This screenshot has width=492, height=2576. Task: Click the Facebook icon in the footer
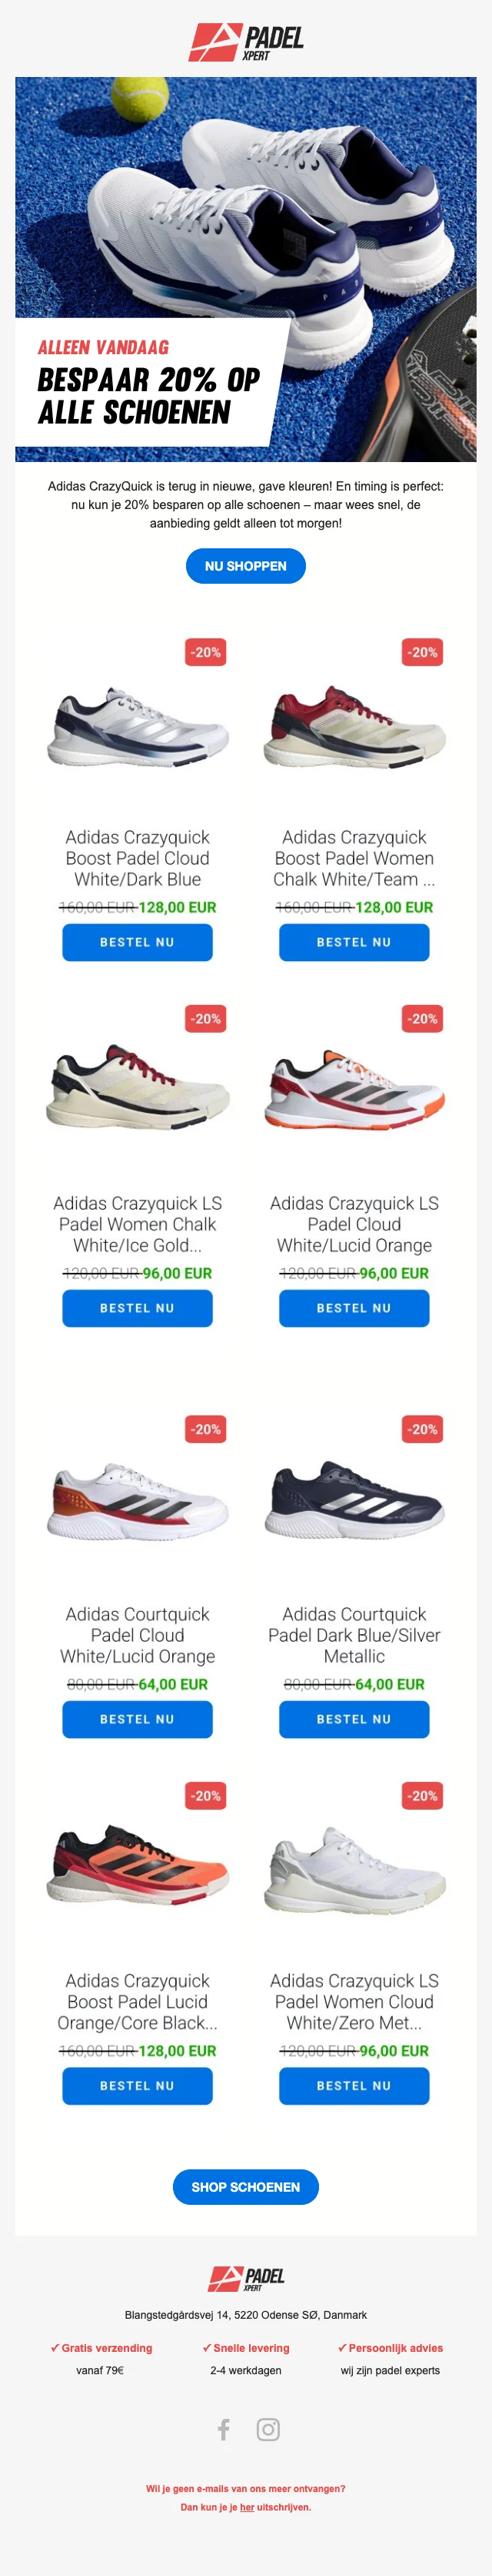click(224, 2429)
